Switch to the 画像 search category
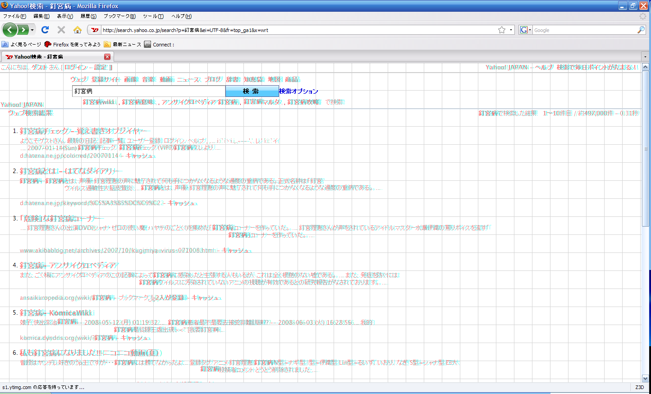Viewport: 651px width, 394px height. pos(131,79)
